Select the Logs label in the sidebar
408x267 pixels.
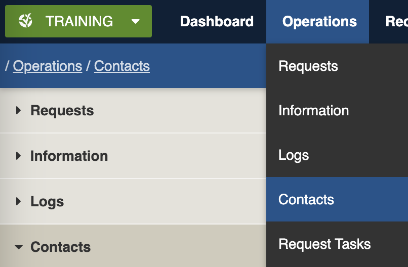[47, 201]
